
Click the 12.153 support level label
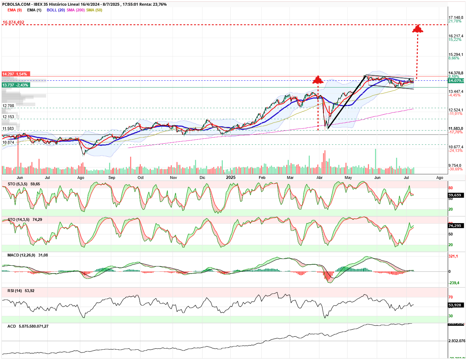[8, 117]
